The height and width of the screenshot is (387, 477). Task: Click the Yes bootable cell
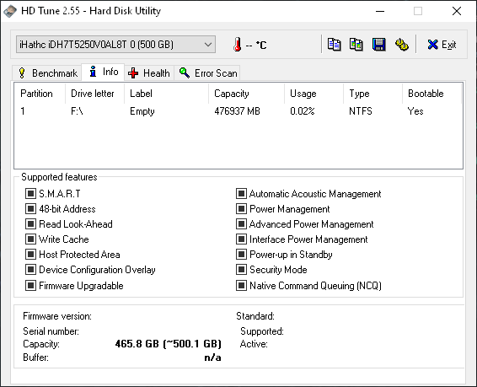point(415,111)
